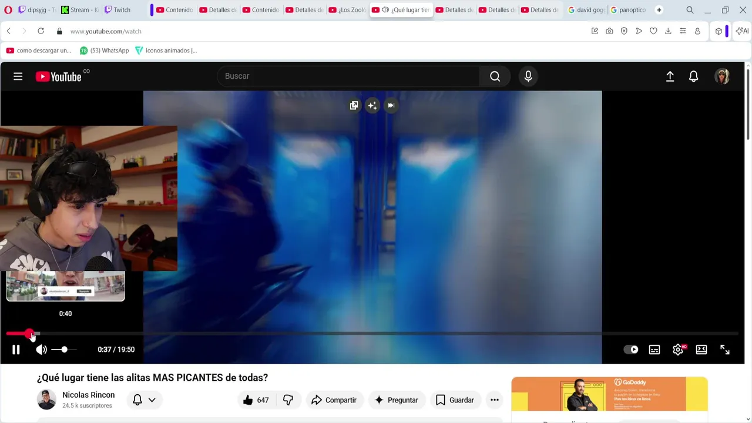The width and height of the screenshot is (752, 423).
Task: Click the site padlock icon
Action: 59,31
